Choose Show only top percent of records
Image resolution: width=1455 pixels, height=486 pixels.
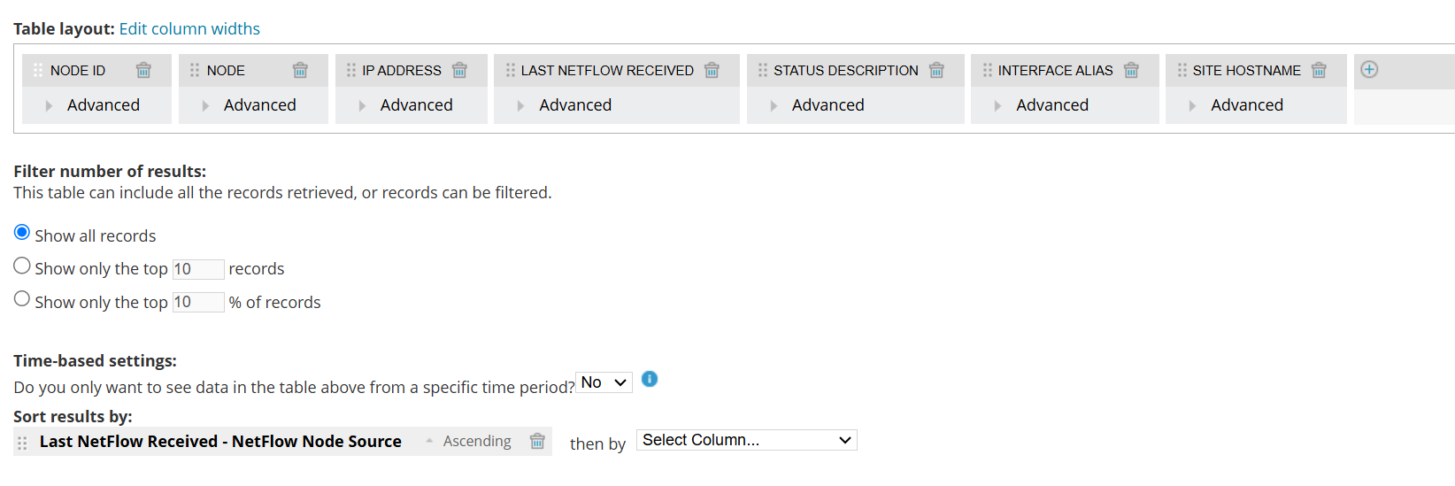click(22, 299)
